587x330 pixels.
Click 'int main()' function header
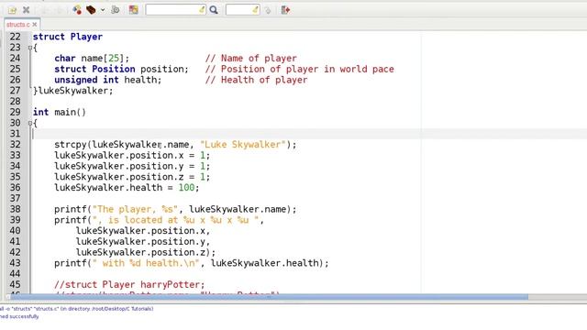(59, 112)
